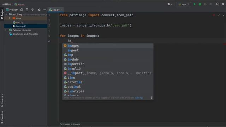This screenshot has height=127, width=226.
Task: Choose 'imghdr' module suggestion
Action: (108, 60)
